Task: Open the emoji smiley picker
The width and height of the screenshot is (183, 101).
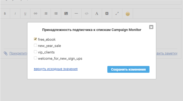Action: coord(128,14)
